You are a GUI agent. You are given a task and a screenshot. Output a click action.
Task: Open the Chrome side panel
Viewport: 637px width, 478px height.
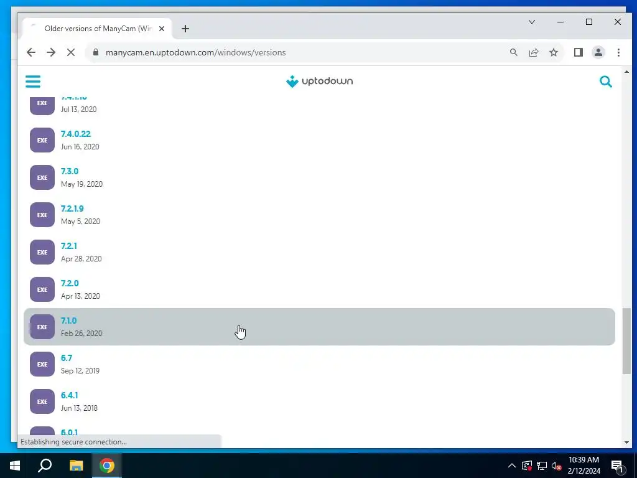tap(578, 52)
